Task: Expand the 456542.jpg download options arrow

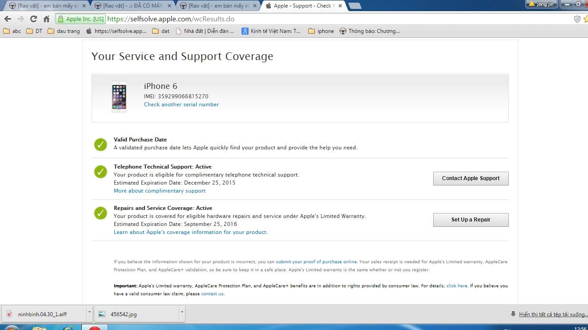Action: click(x=182, y=314)
